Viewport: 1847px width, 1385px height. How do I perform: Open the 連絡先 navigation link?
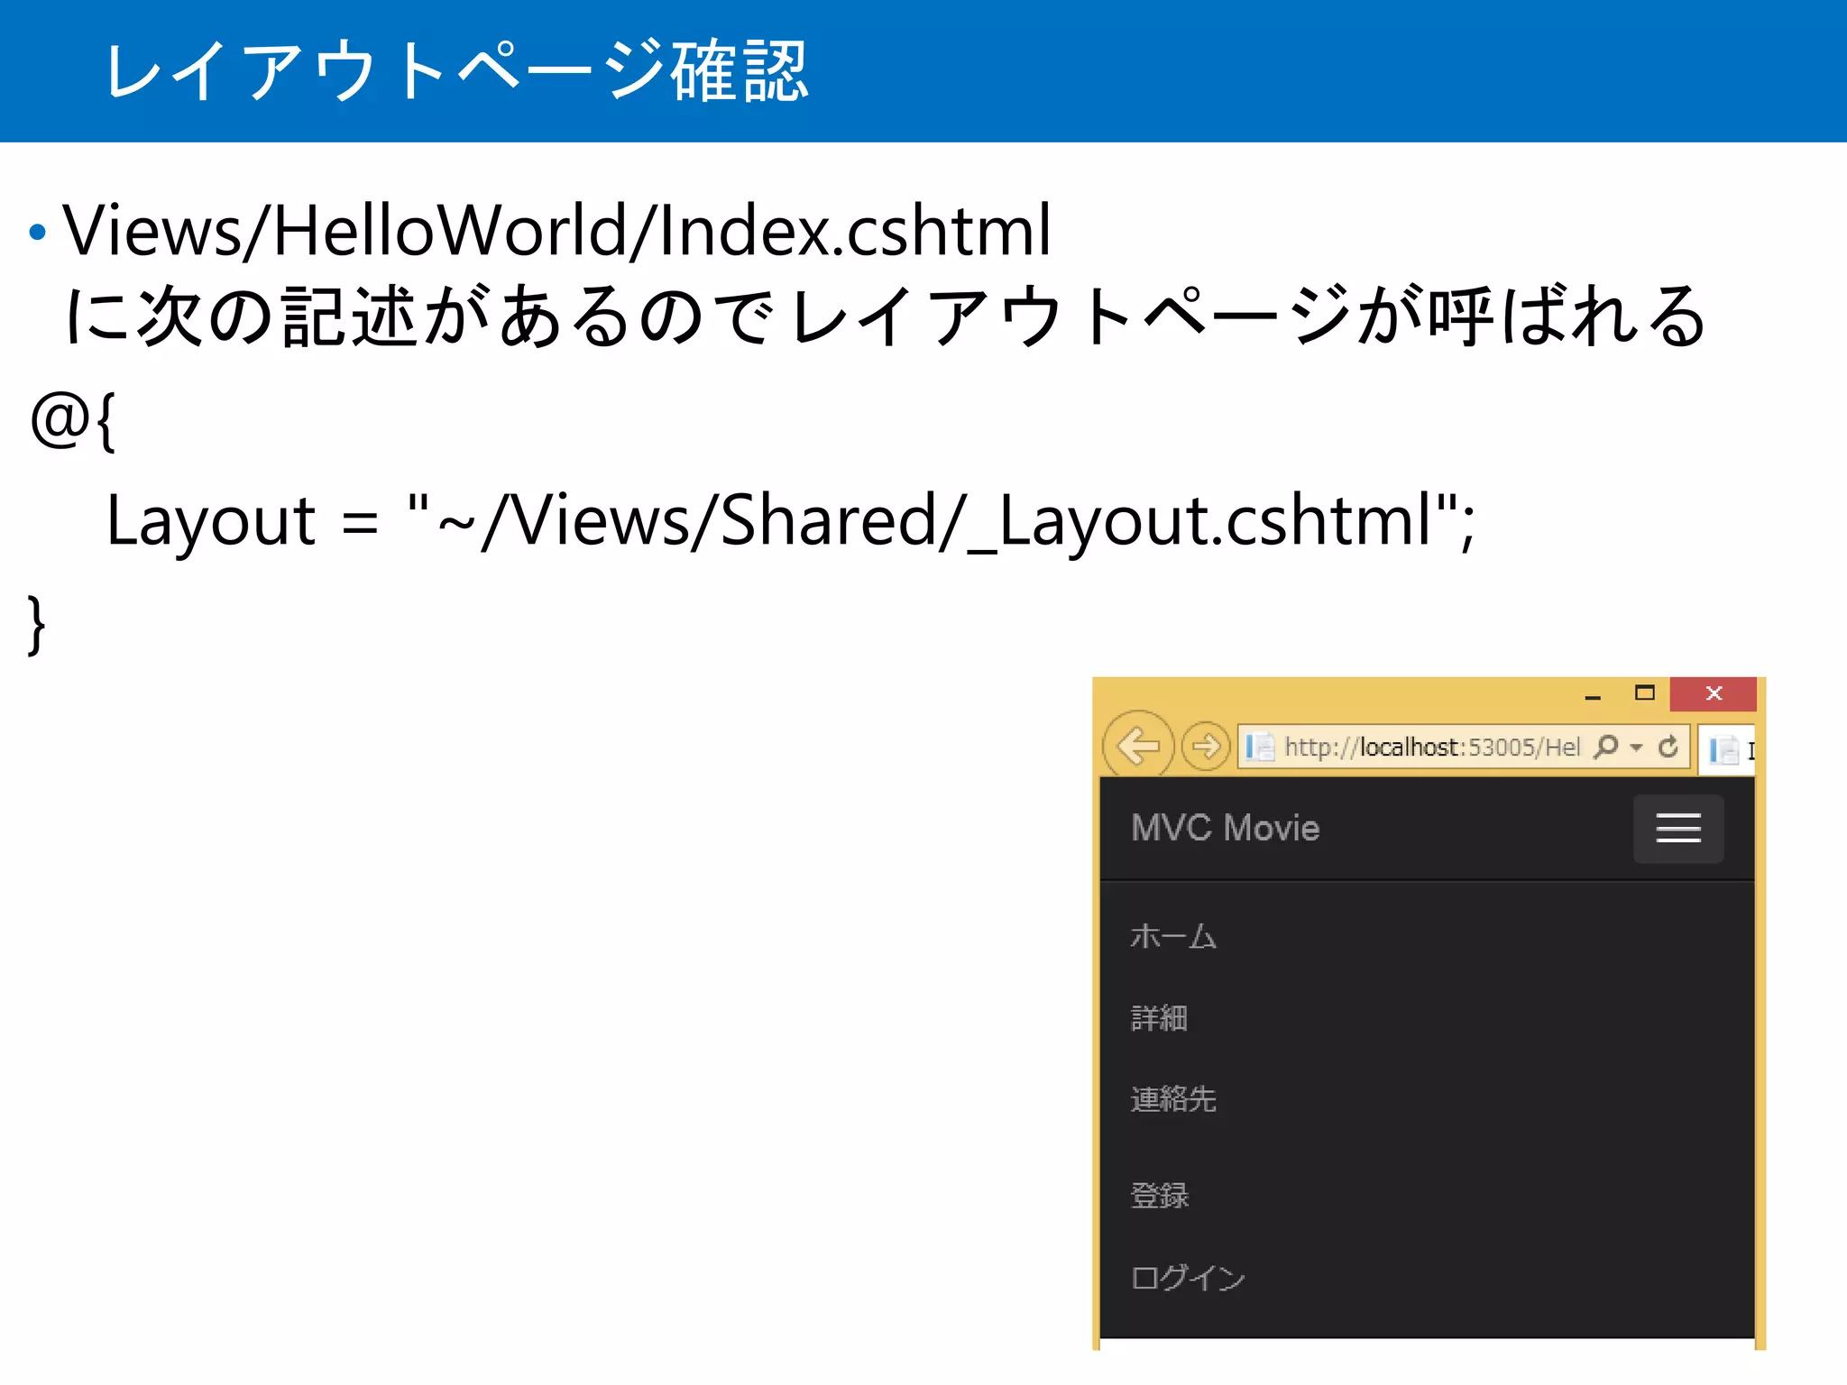tap(1173, 1099)
